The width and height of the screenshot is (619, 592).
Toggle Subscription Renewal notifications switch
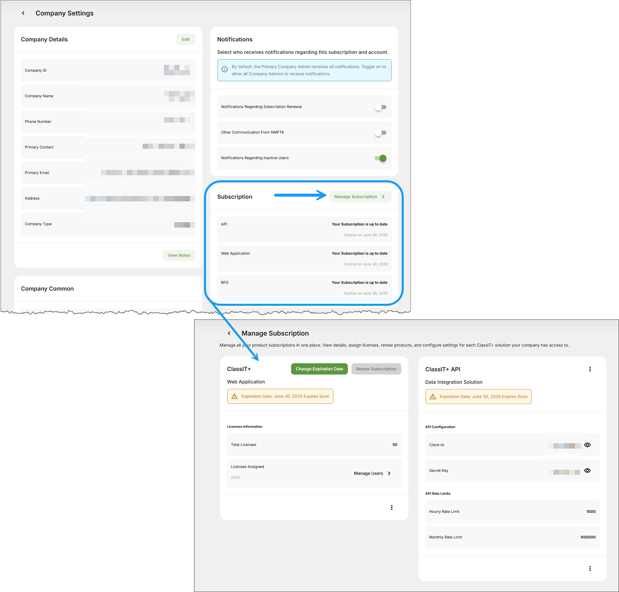[x=380, y=107]
